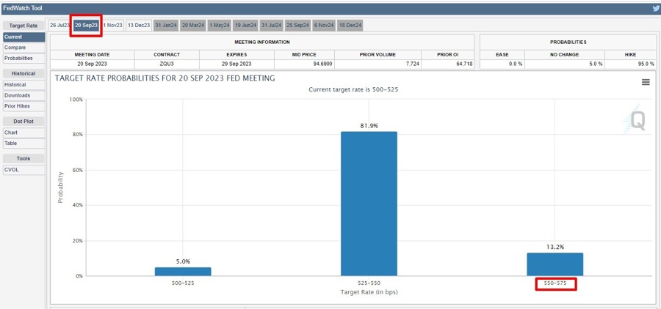Viewport: 661px width, 309px height.
Task: Select the 26 Jul23 meeting tab
Action: coord(59,25)
